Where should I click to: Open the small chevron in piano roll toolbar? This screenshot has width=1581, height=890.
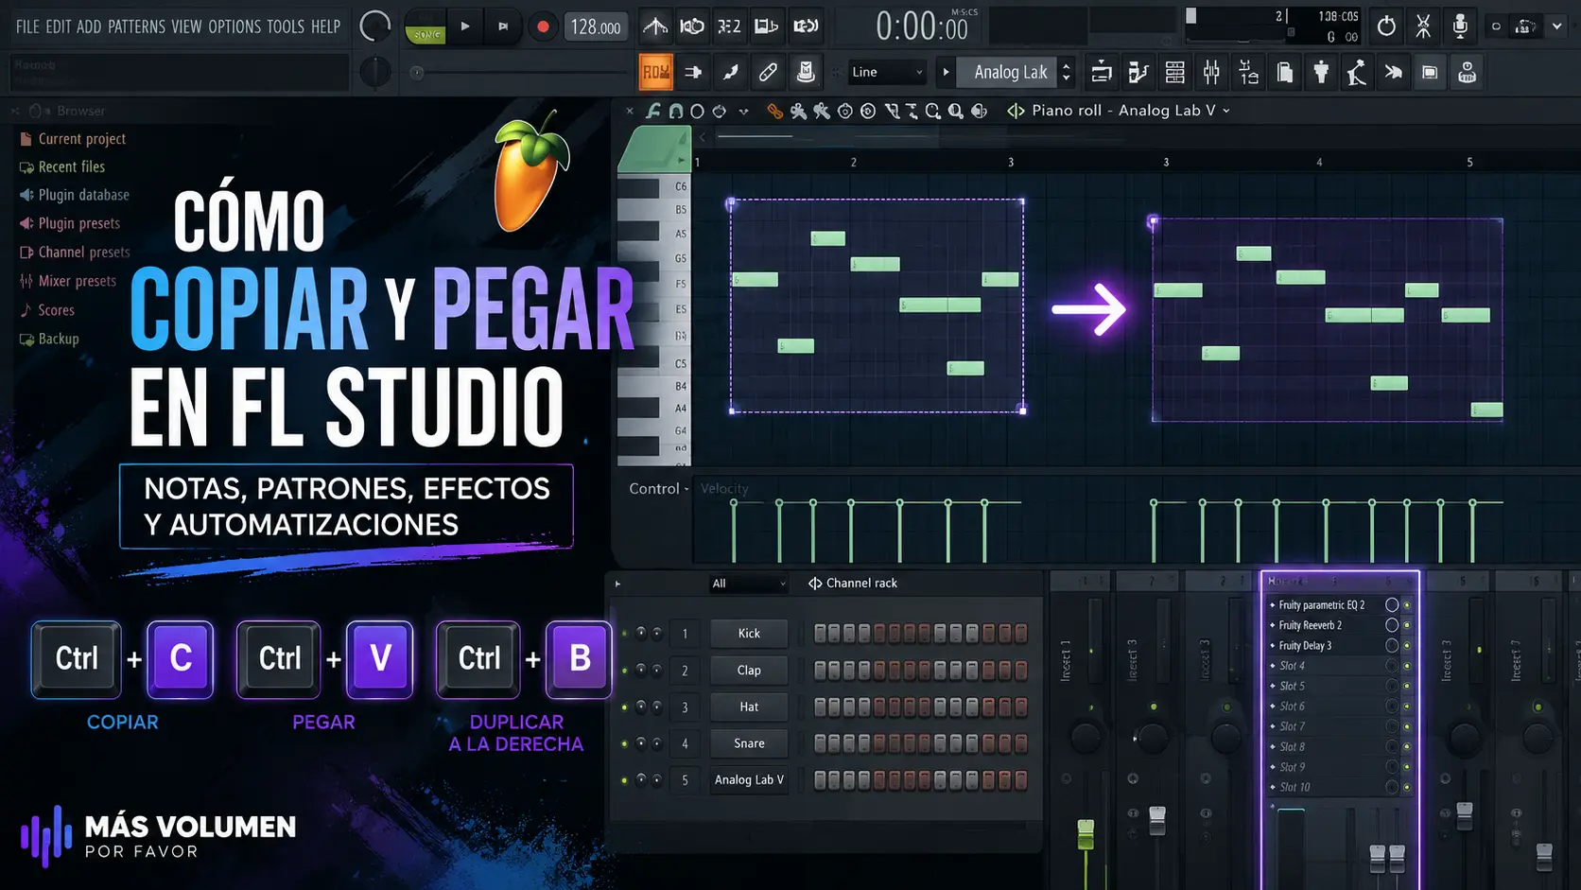coord(744,112)
